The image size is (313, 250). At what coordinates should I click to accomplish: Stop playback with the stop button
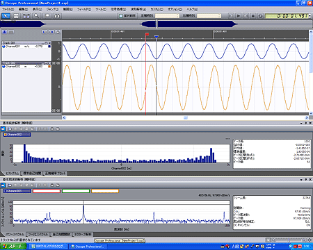(253, 16)
